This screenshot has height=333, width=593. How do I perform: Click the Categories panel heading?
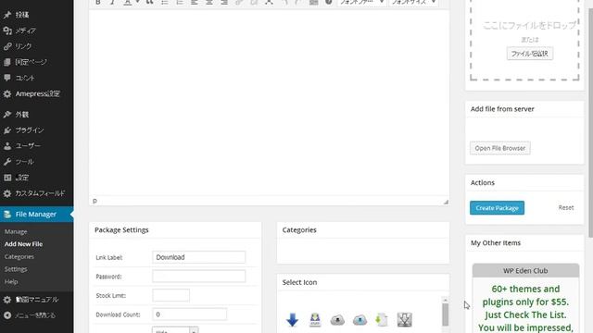[299, 230]
